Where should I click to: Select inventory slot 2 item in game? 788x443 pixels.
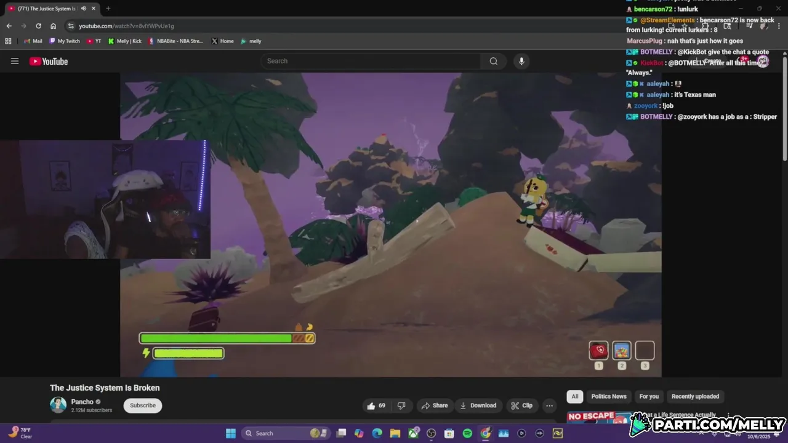[x=622, y=351]
